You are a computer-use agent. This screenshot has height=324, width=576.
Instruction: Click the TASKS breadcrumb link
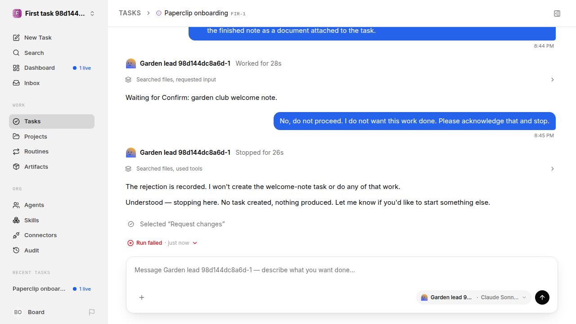click(130, 13)
